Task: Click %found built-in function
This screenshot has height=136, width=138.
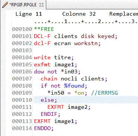Action: pyautogui.click(x=74, y=86)
